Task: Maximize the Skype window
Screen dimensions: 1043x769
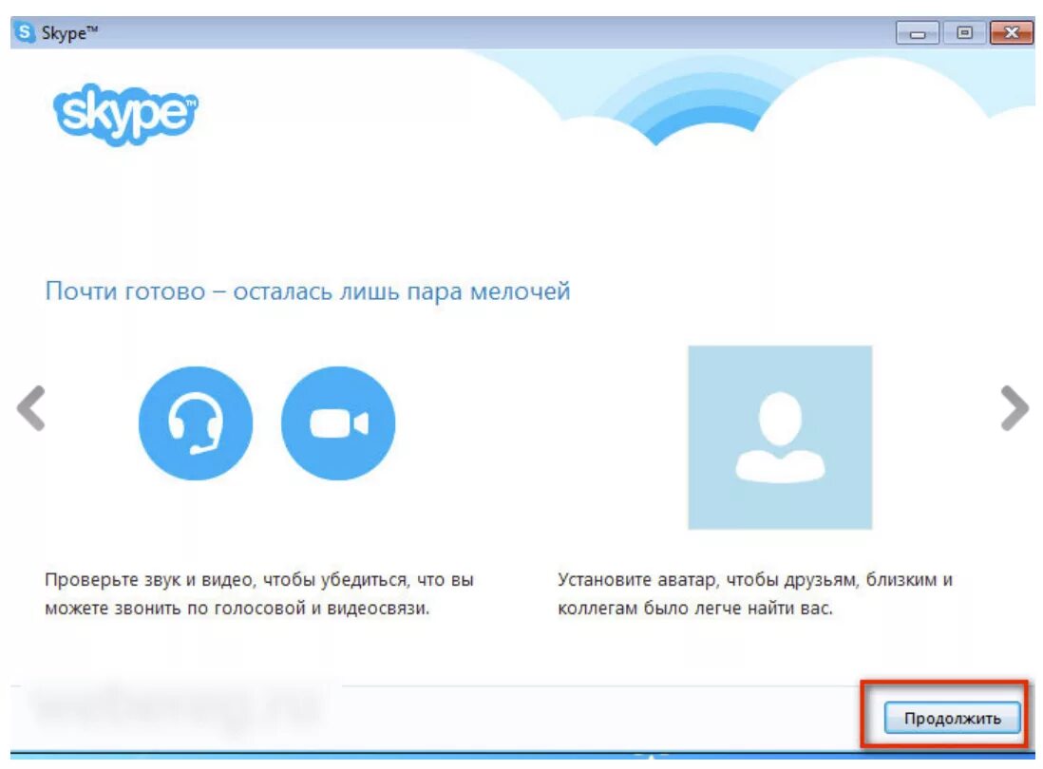Action: (x=964, y=32)
